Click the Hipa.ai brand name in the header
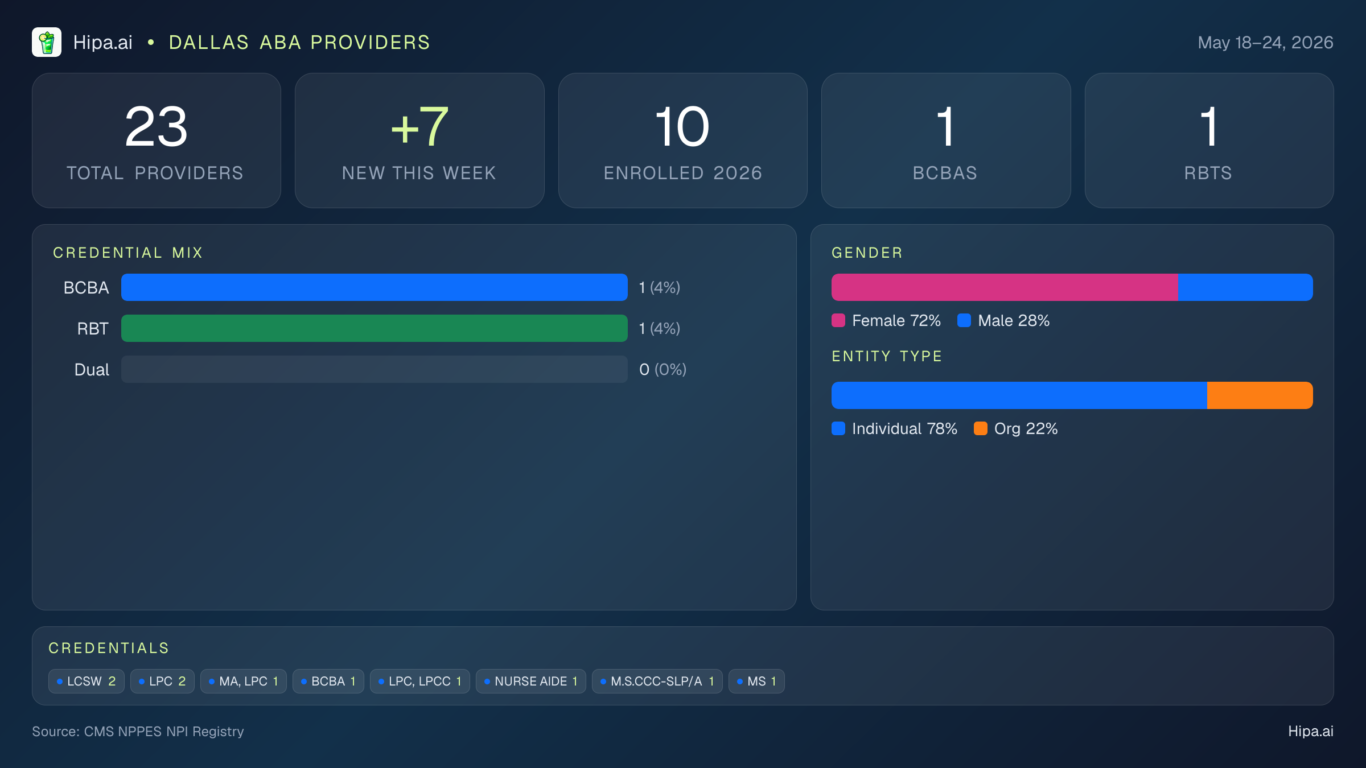The width and height of the screenshot is (1366, 768). point(103,43)
